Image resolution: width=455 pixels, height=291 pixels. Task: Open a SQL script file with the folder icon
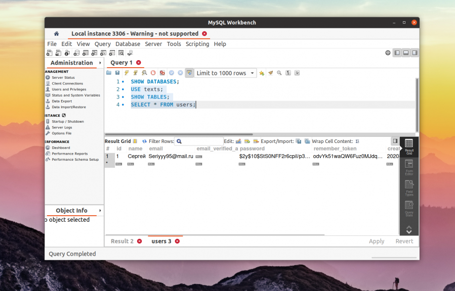(x=109, y=73)
